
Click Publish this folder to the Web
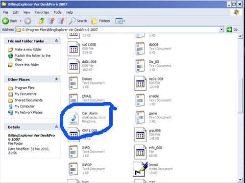coord(32,57)
